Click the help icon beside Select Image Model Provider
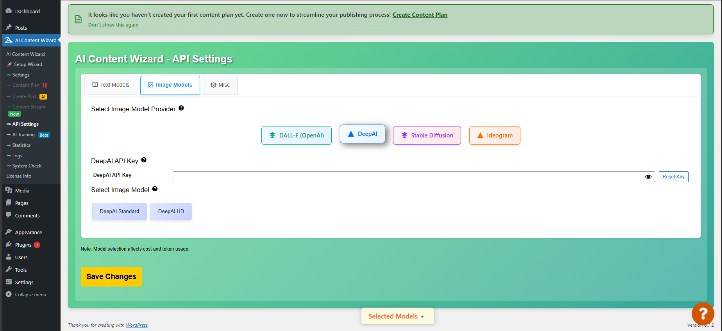Viewport: 722px width, 331px height. click(x=181, y=108)
